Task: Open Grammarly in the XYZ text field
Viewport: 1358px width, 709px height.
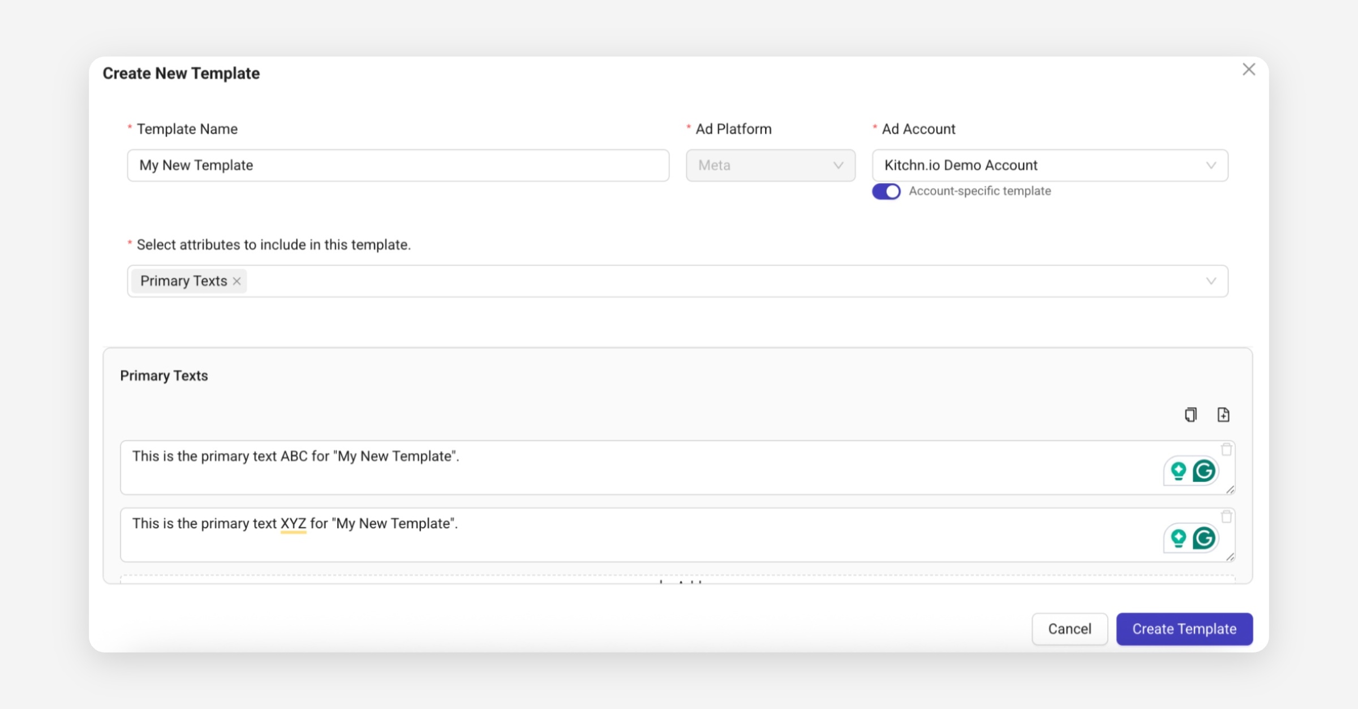Action: click(1204, 538)
